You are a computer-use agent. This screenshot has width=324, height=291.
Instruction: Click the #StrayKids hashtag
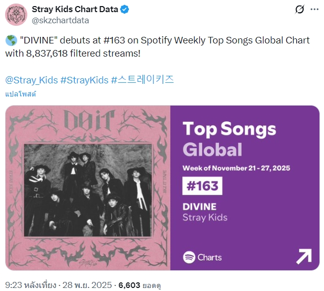[83, 79]
